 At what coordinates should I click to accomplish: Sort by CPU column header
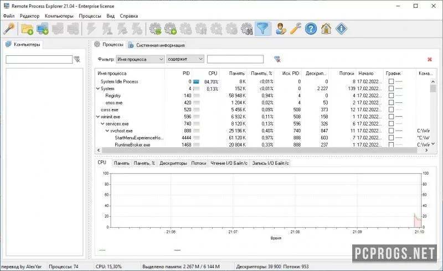(x=205, y=74)
